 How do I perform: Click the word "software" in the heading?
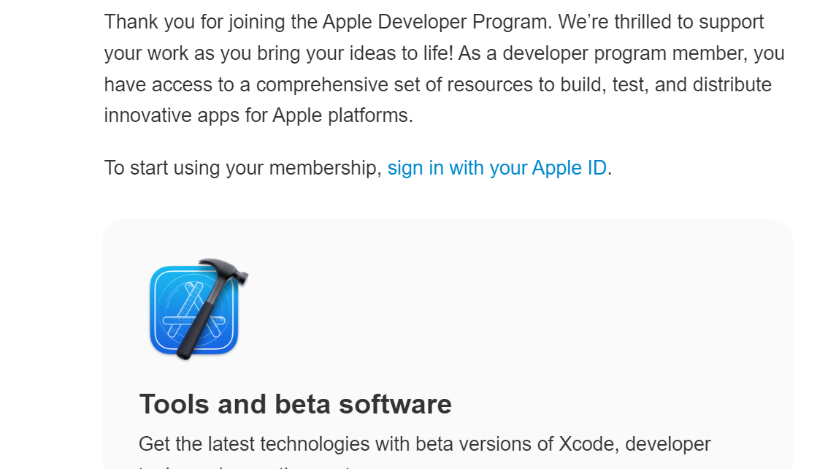point(395,404)
